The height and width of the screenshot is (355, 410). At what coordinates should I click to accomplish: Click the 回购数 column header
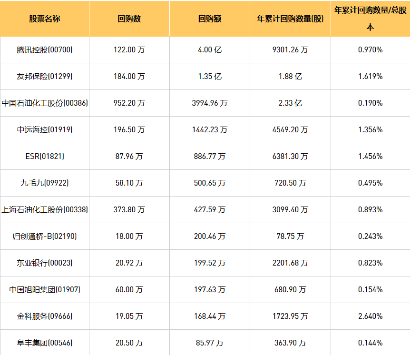[129, 19]
